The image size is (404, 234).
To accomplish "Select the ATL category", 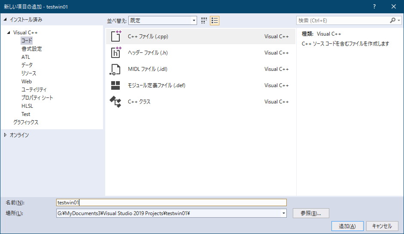I will coord(25,57).
